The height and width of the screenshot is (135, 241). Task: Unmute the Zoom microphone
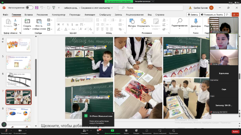(6, 131)
